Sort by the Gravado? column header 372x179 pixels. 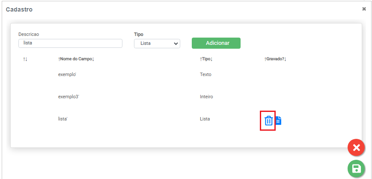[275, 59]
